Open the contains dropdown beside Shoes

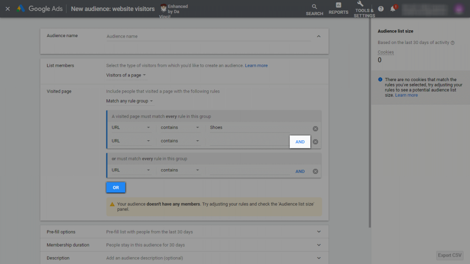click(x=179, y=127)
